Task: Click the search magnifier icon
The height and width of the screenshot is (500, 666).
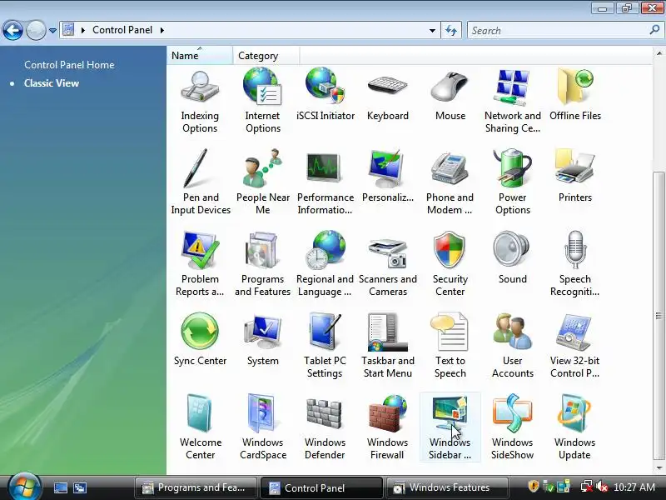Action: pyautogui.click(x=654, y=30)
